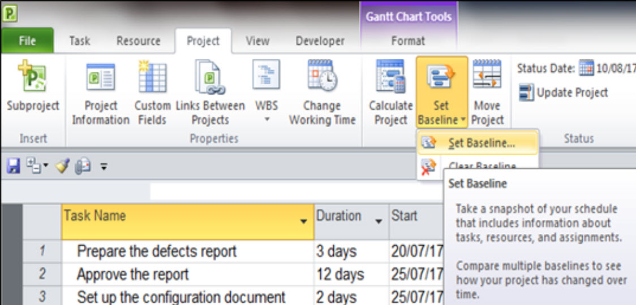This screenshot has width=636, height=305.
Task: Open the File tab
Action: click(27, 41)
